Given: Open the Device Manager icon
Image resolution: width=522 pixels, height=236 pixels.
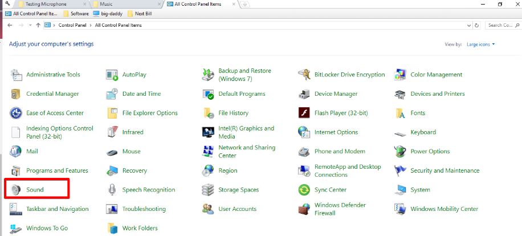Looking at the screenshot, I should (304, 94).
